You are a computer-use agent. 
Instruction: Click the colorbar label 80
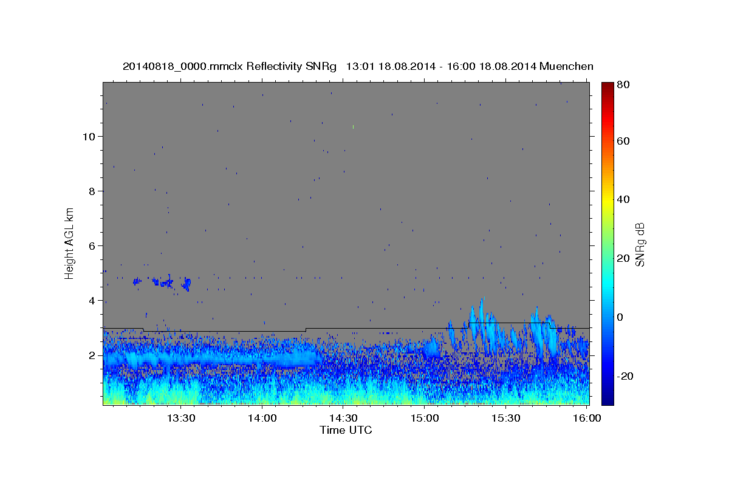pyautogui.click(x=624, y=84)
